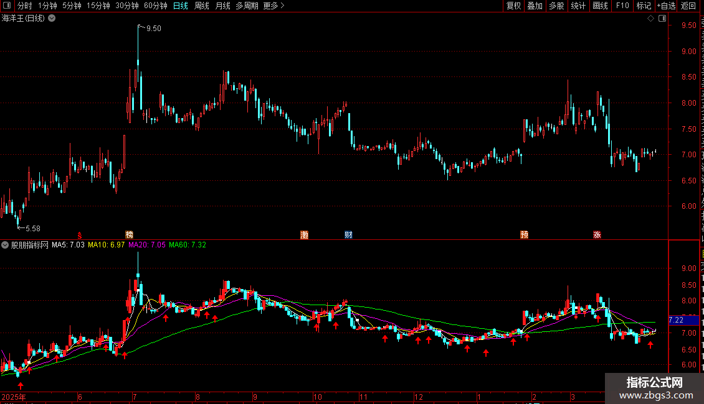This screenshot has width=704, height=404.
Task: Select the 分时 chart tab
Action: [x=25, y=6]
